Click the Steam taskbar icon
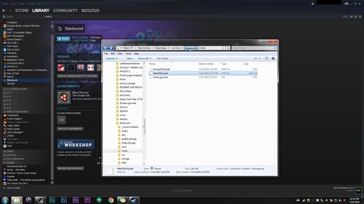Viewport: 364px width, 204px height. click(x=134, y=200)
